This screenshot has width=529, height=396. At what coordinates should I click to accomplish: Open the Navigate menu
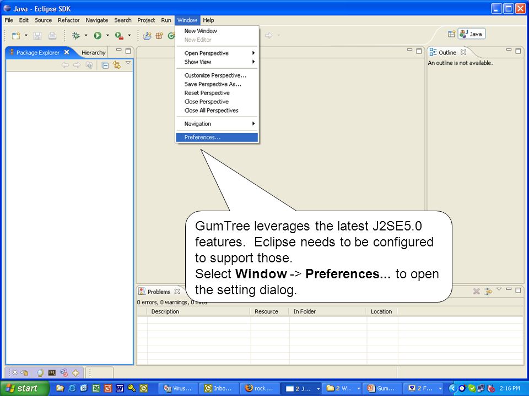click(x=97, y=20)
